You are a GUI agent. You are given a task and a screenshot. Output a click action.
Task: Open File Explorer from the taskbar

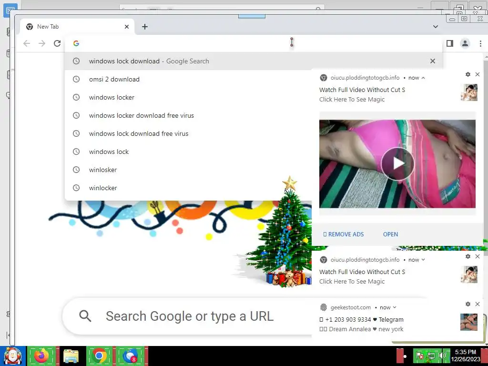[71, 356]
